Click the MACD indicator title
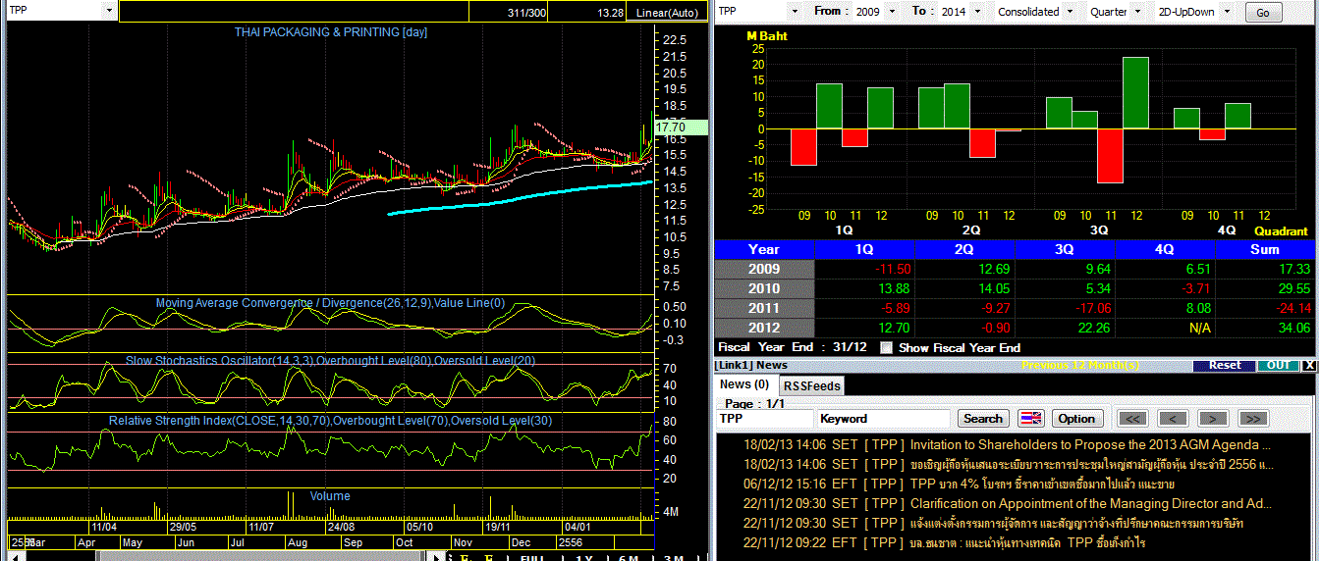Image resolution: width=1320 pixels, height=561 pixels. [x=330, y=303]
